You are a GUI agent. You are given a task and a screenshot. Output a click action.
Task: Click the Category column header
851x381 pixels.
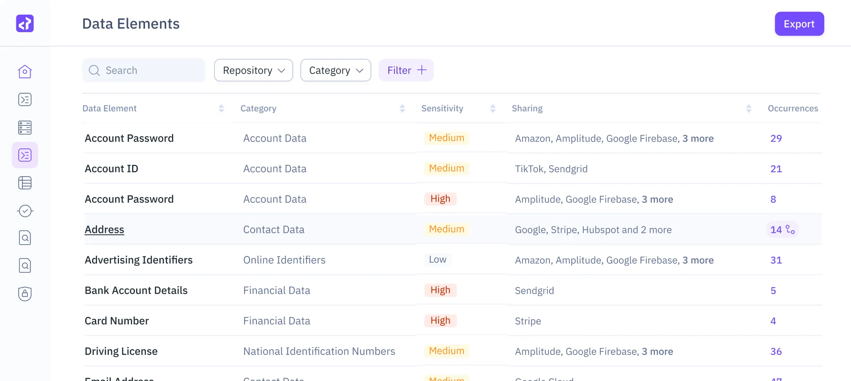(258, 108)
